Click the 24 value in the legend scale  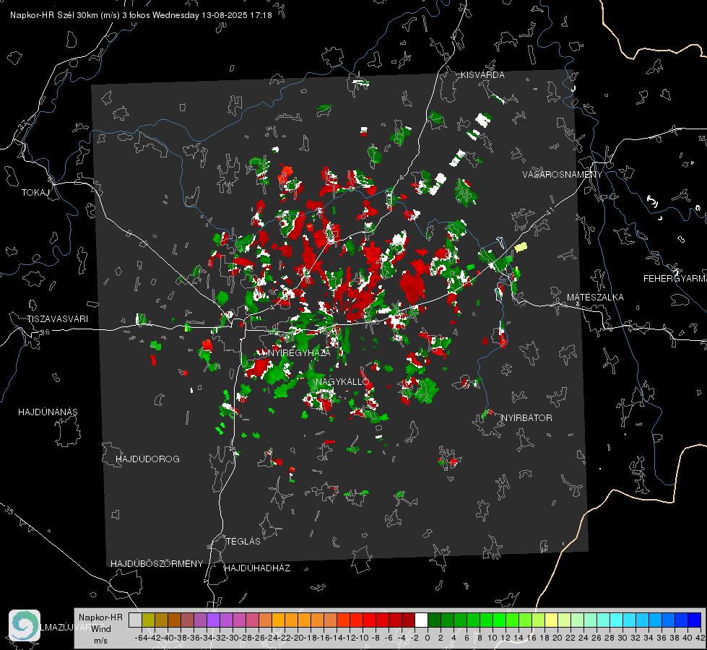pyautogui.click(x=584, y=638)
